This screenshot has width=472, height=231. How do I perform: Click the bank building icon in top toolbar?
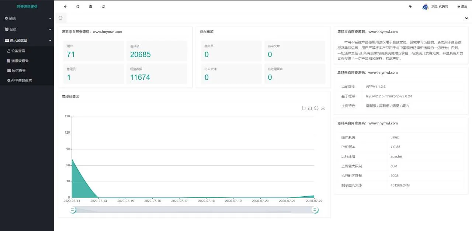tap(91, 7)
